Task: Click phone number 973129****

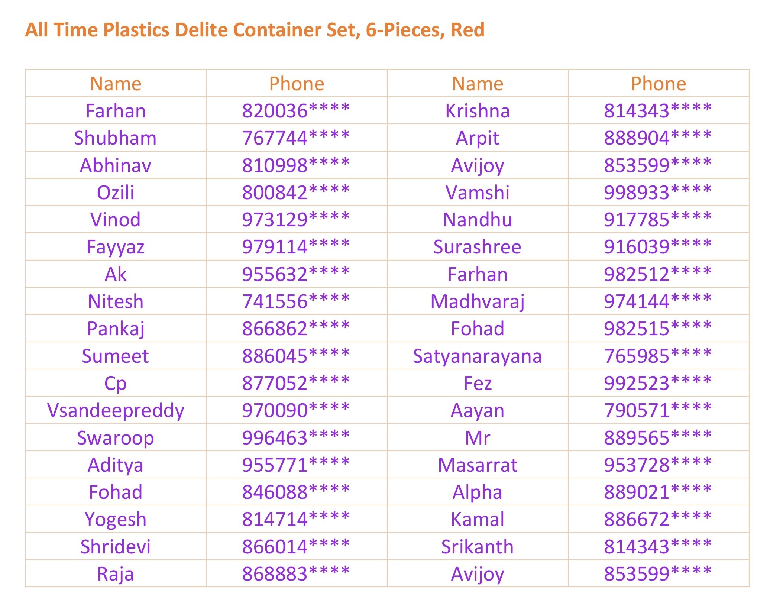Action: 296,220
